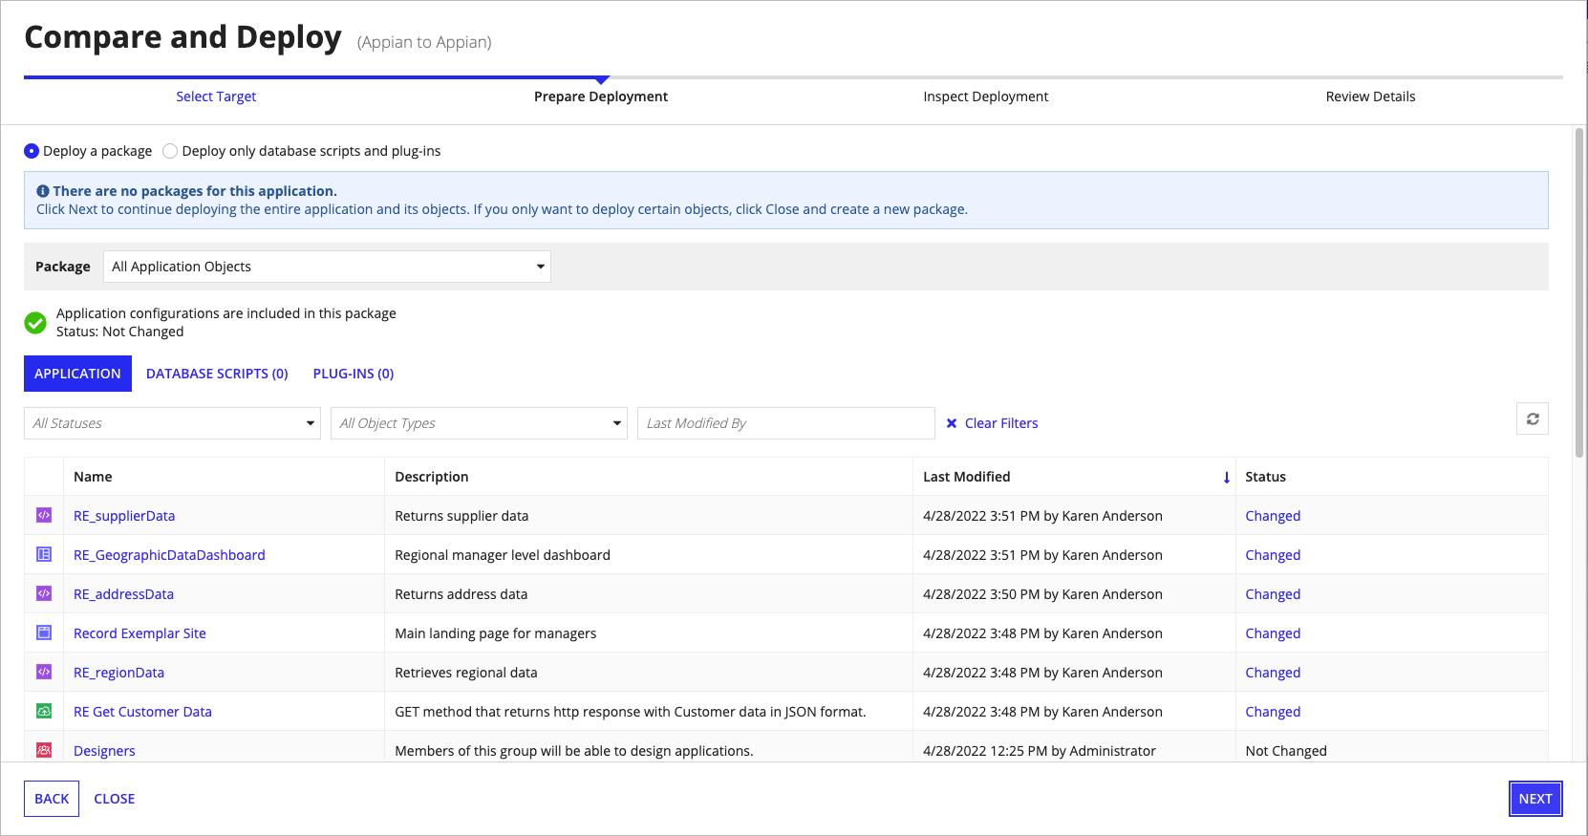The height and width of the screenshot is (836, 1588).
Task: Sort by the Description column header
Action: [432, 477]
